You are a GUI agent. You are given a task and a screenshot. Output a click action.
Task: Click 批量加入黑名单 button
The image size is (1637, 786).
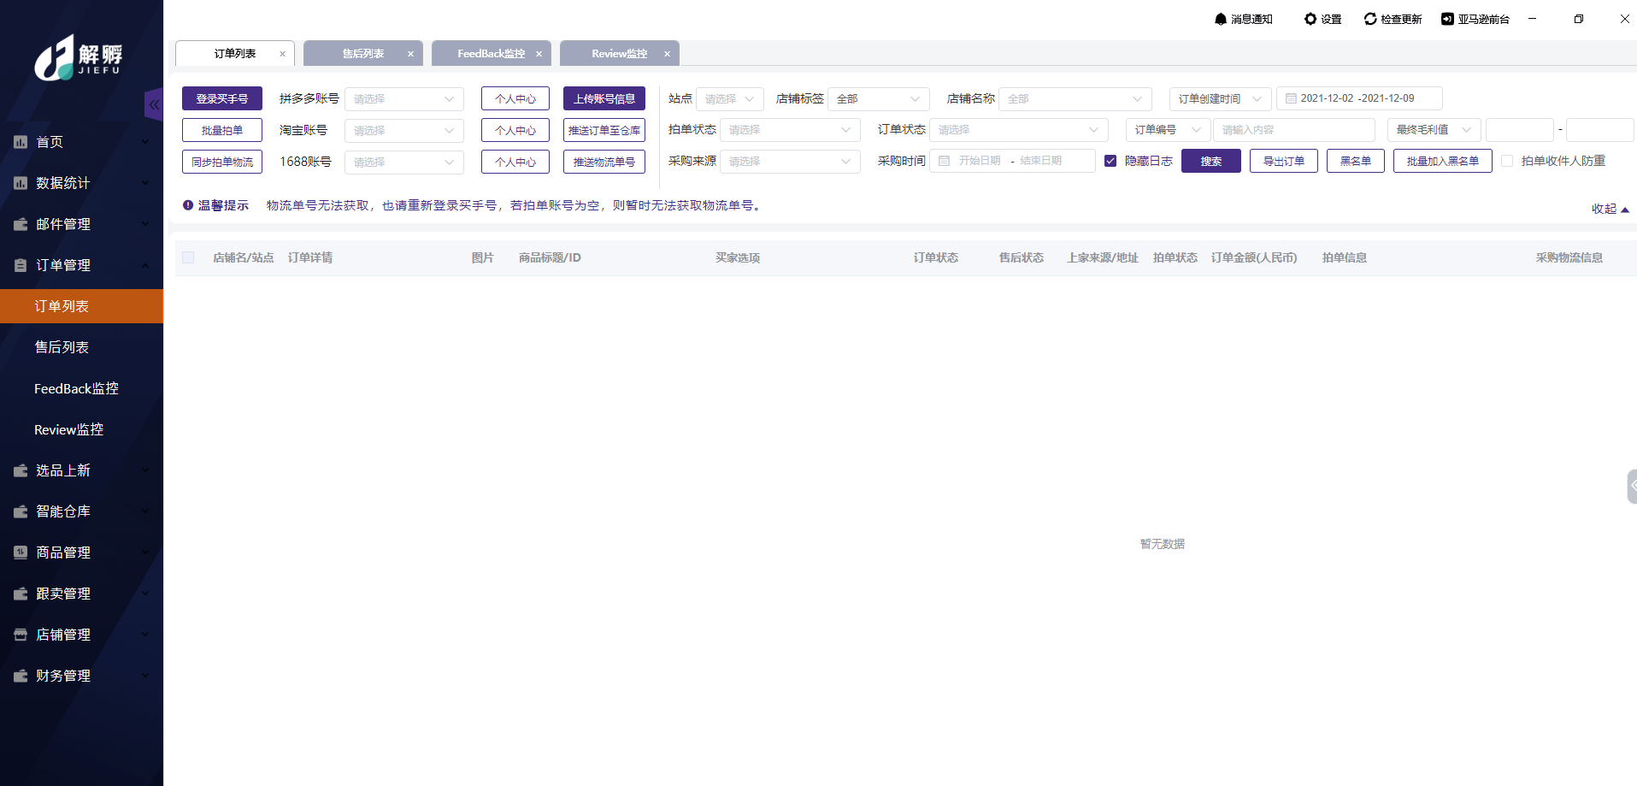click(1443, 162)
